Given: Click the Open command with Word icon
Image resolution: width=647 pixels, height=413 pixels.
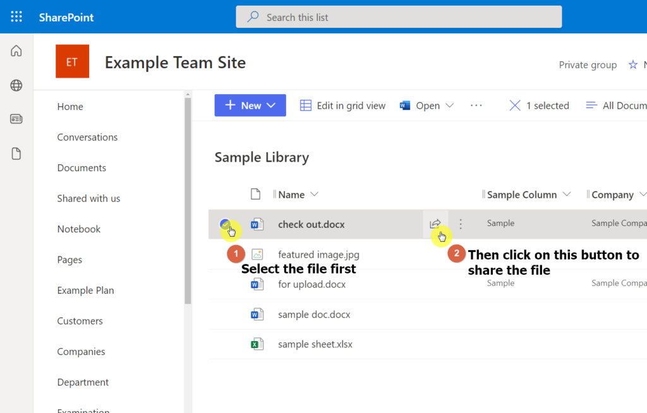Looking at the screenshot, I should click(420, 105).
